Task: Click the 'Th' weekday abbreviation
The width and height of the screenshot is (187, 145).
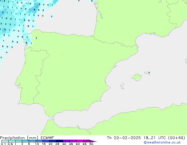Action: pos(109,138)
